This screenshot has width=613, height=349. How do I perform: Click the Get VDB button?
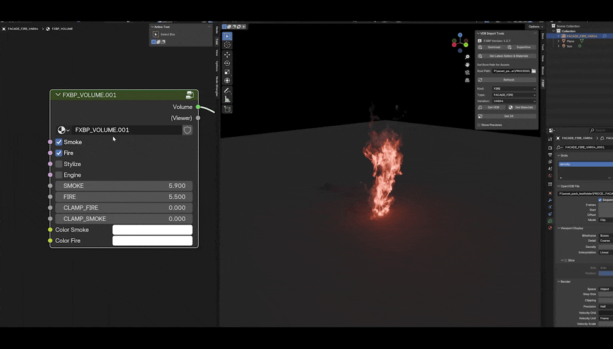point(491,107)
